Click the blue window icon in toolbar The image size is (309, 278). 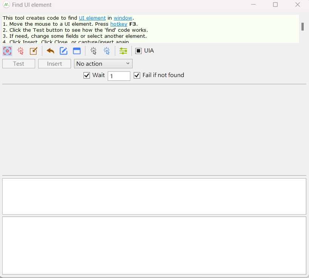click(77, 51)
